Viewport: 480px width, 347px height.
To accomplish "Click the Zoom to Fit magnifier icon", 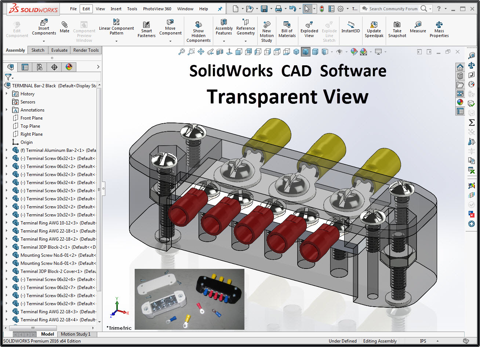I will coord(182,52).
